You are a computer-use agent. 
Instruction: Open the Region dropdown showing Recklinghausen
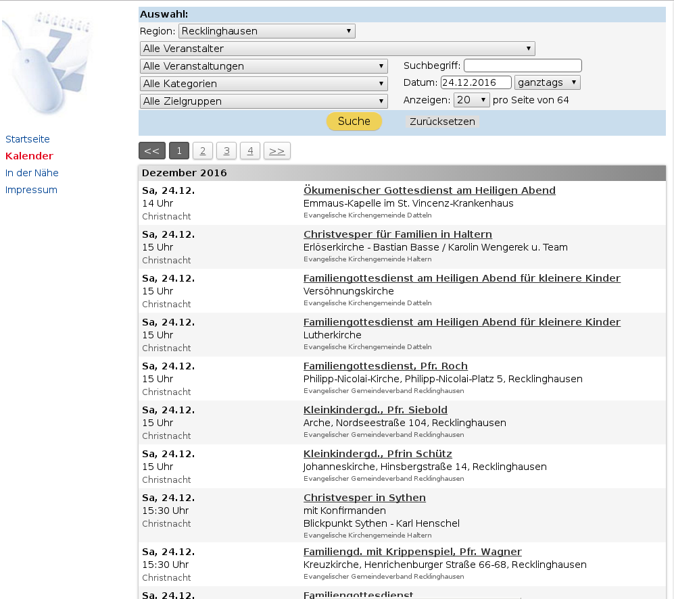coord(267,31)
